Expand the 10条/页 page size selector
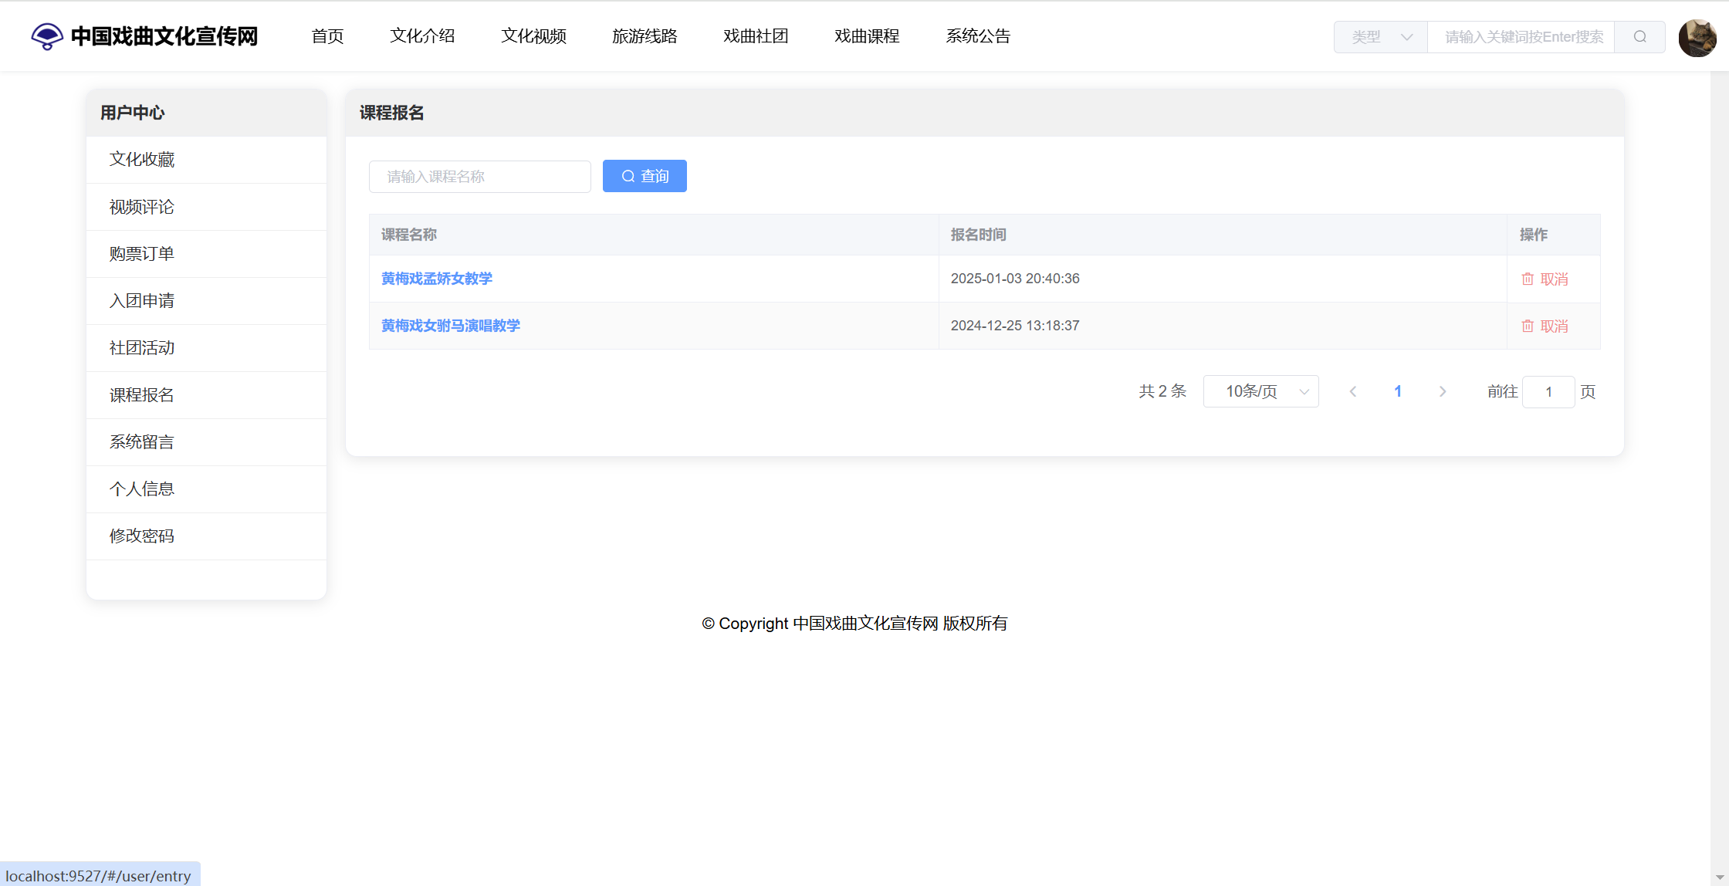This screenshot has width=1729, height=886. coord(1260,392)
